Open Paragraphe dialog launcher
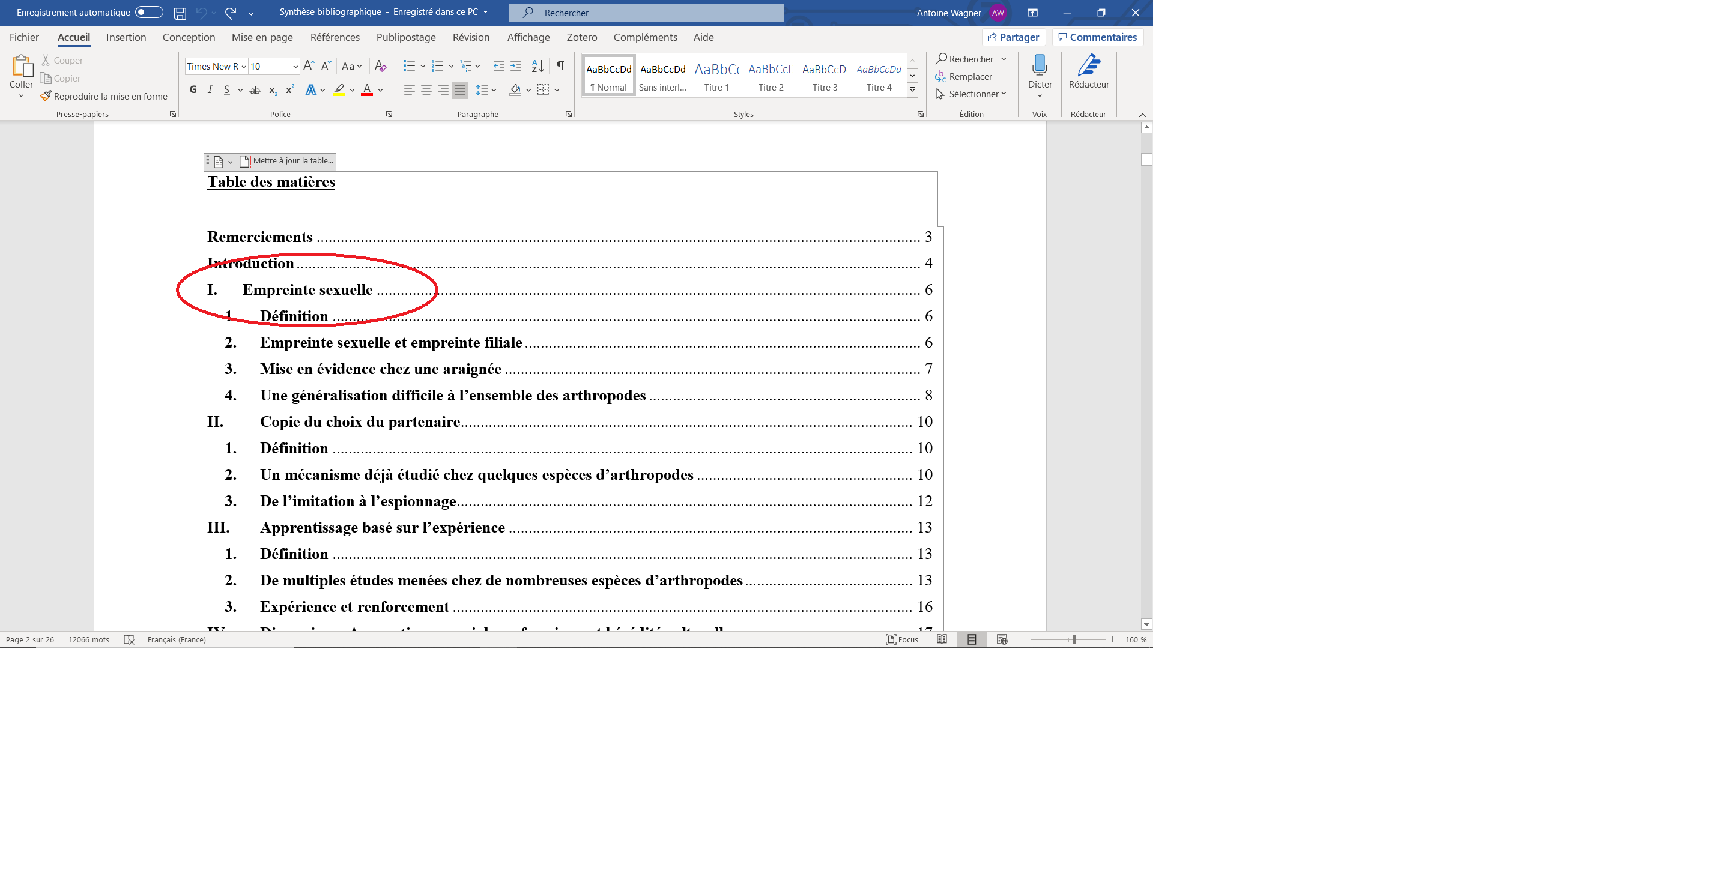Image resolution: width=1732 pixels, height=885 pixels. coord(569,114)
